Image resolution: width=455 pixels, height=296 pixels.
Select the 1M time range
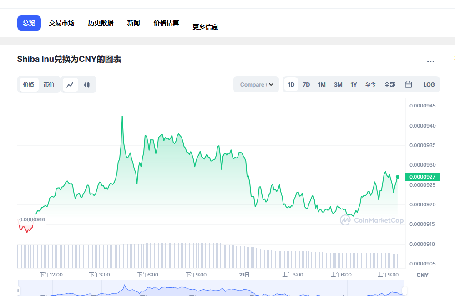(x=322, y=85)
